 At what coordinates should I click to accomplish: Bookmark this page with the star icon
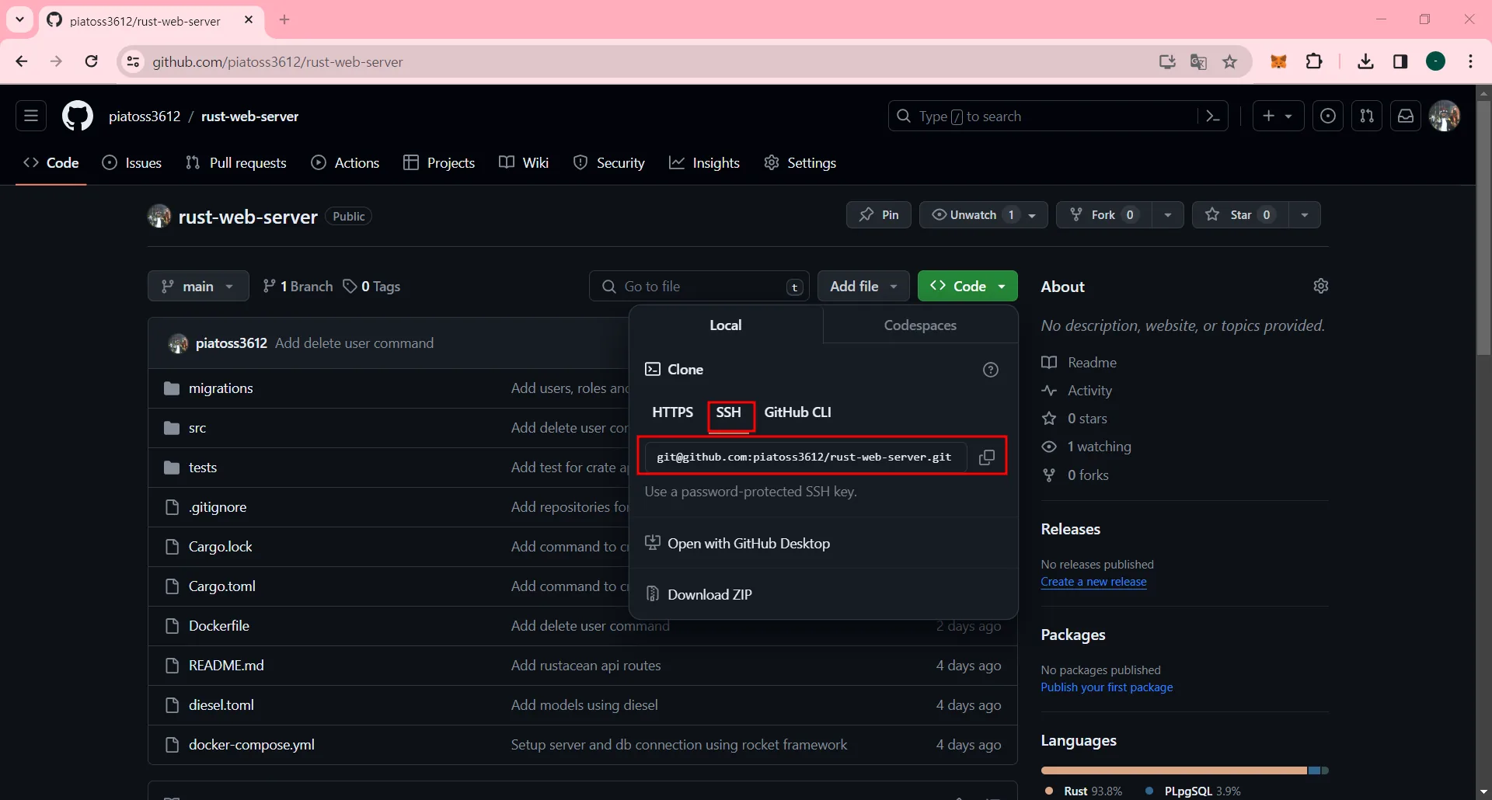(x=1229, y=62)
